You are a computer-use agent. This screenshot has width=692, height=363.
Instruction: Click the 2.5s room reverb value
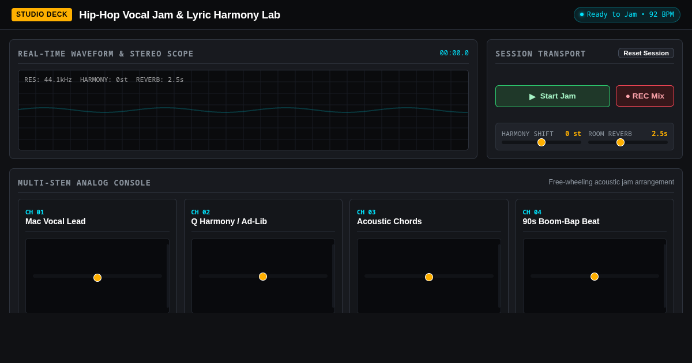660,134
